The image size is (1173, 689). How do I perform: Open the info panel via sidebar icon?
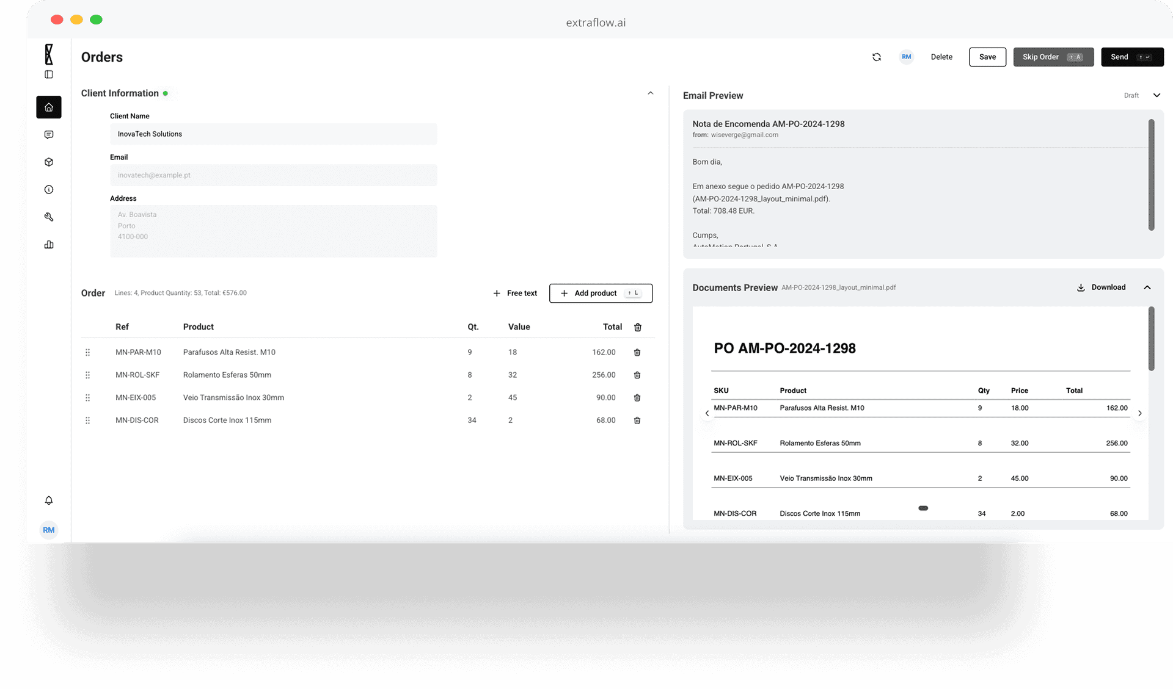click(48, 189)
